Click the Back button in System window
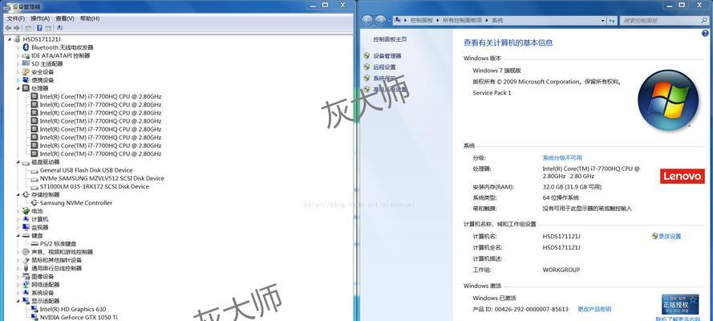The image size is (713, 321). click(x=367, y=20)
